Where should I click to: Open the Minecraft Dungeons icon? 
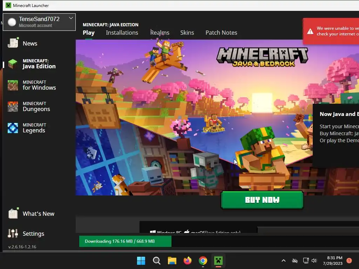[13, 106]
